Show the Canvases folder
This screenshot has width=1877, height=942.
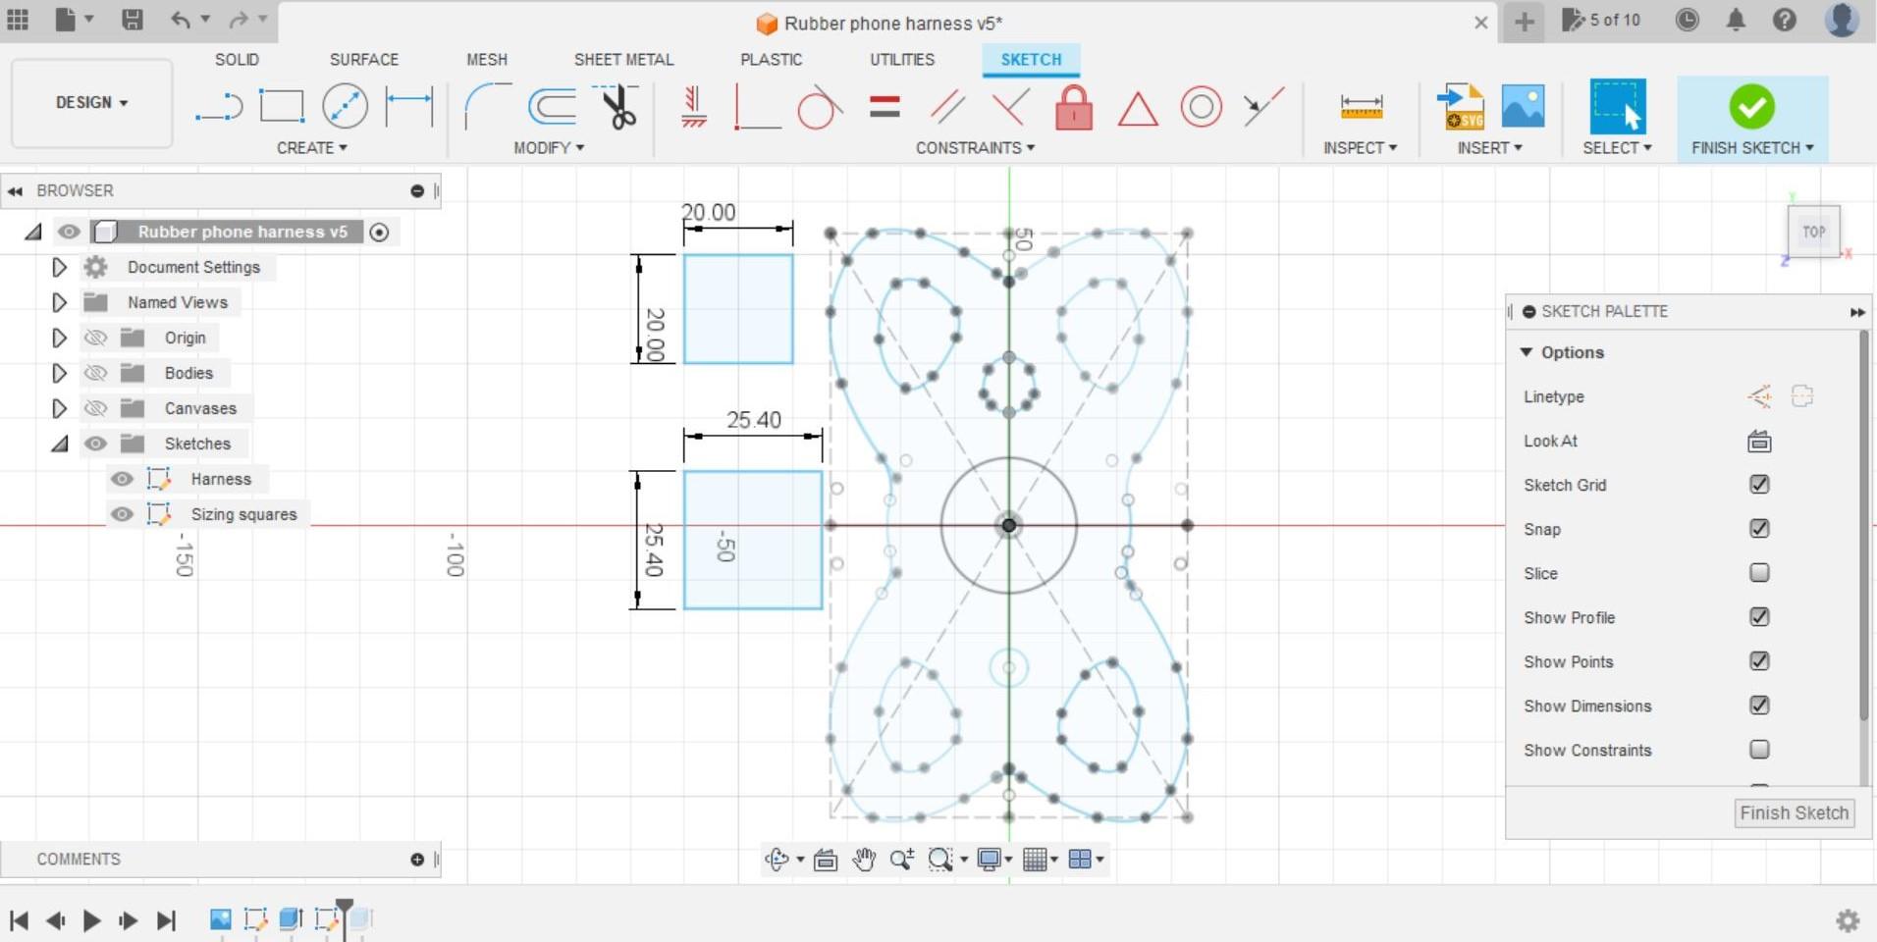tap(95, 408)
